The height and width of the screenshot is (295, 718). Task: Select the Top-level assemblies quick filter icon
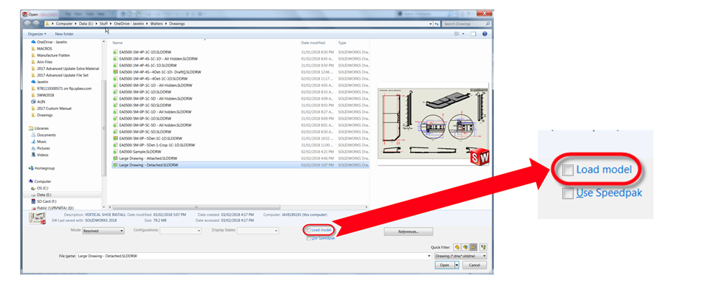pos(484,247)
